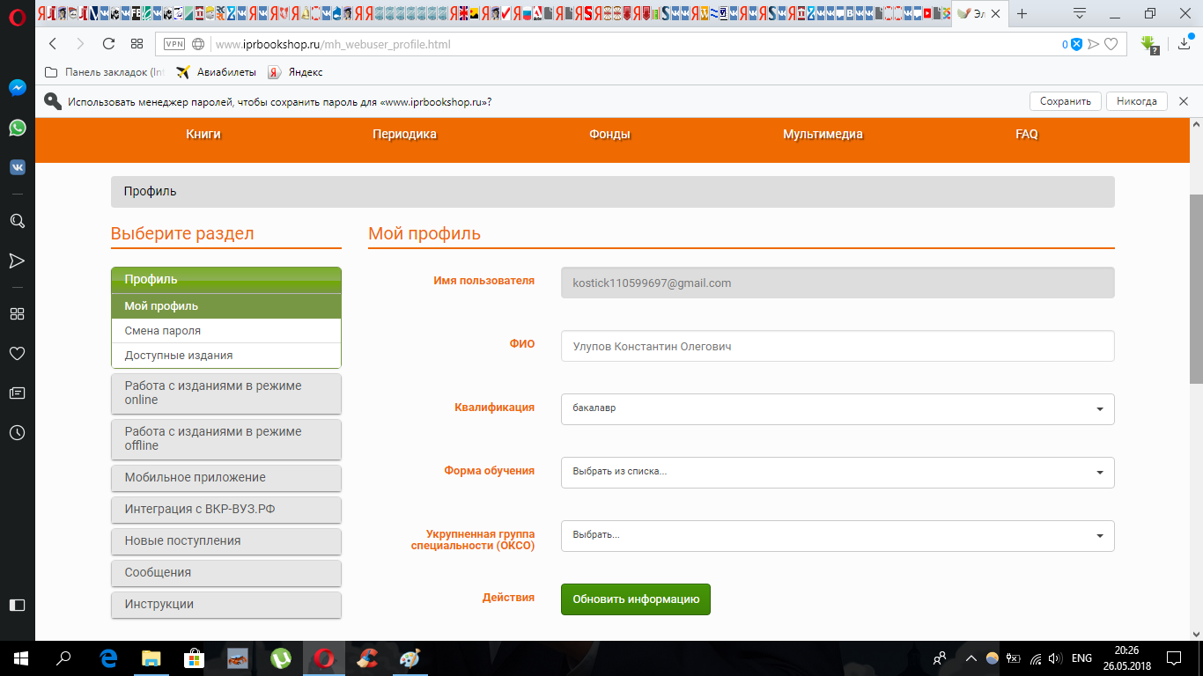The image size is (1203, 676).
Task: Go to the Мультимедиа section
Action: [823, 135]
